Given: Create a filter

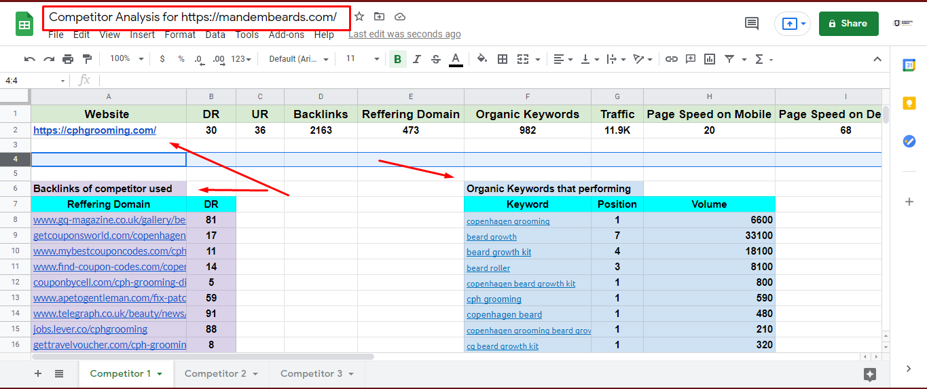Looking at the screenshot, I should pos(729,59).
